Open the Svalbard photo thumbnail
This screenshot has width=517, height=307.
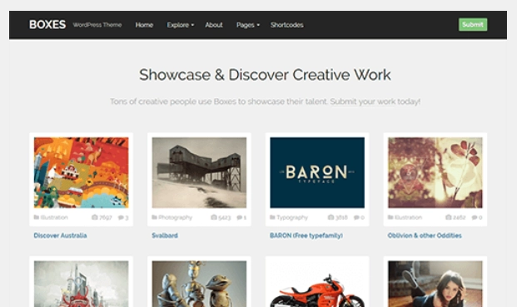pyautogui.click(x=199, y=172)
